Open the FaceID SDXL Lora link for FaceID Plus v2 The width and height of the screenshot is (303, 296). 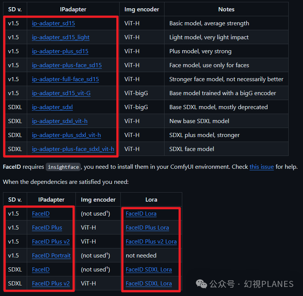pyautogui.click(x=149, y=284)
